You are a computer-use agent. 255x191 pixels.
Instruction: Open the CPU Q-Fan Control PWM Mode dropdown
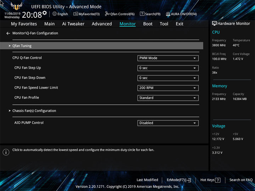(x=168, y=58)
